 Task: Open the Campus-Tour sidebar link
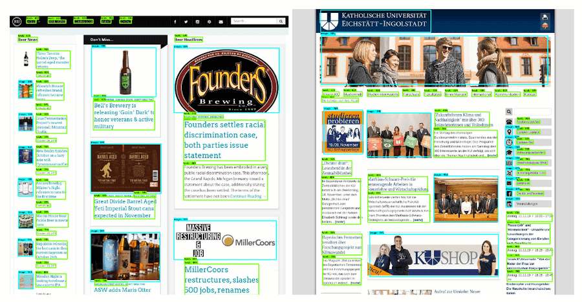tap(525, 143)
